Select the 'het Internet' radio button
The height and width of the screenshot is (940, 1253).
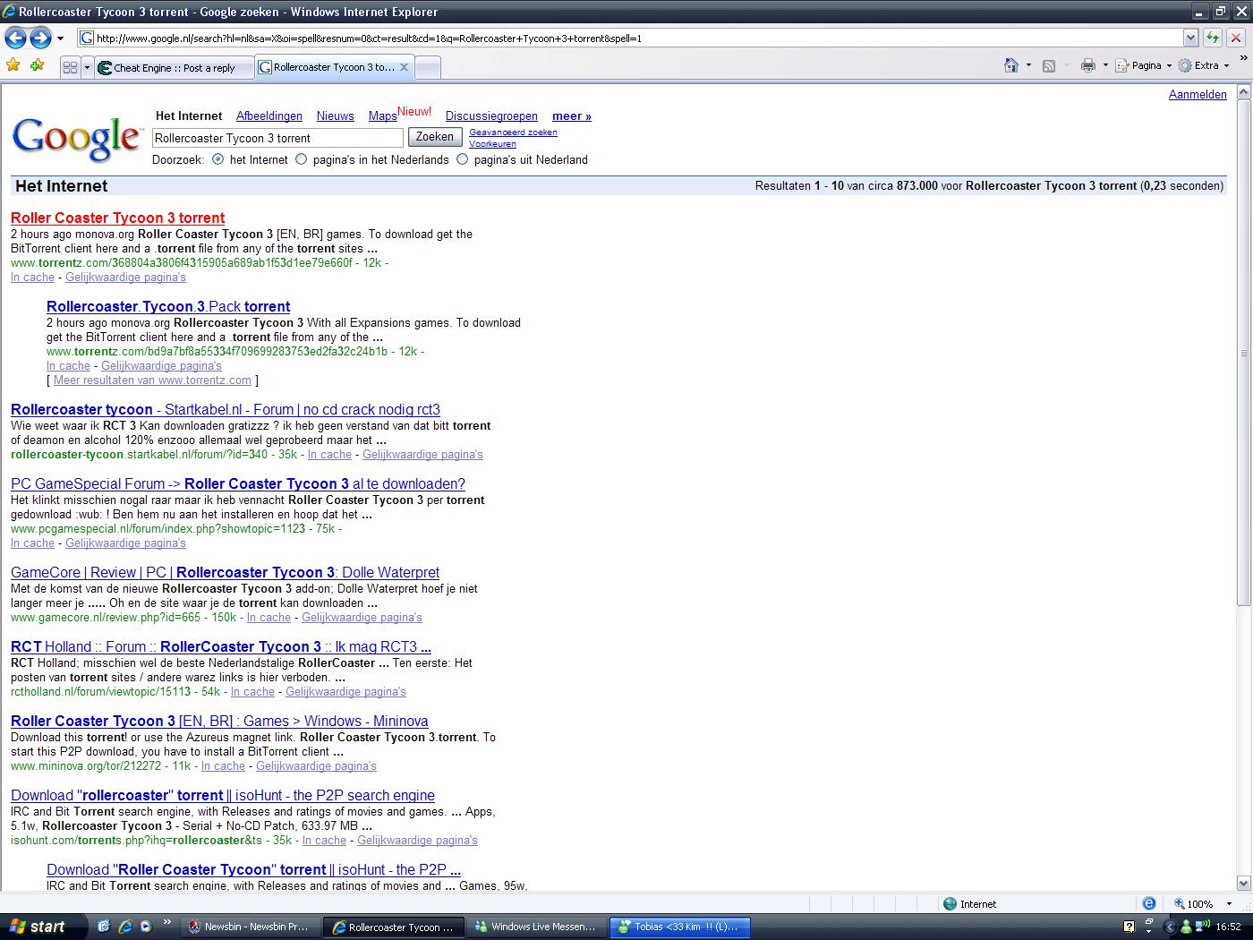coord(217,159)
